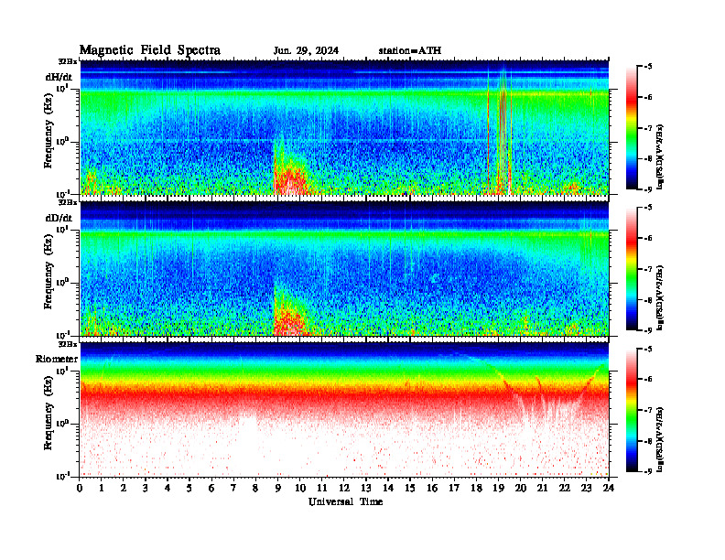Image resolution: width=725 pixels, height=560 pixels.
Task: Click the hour 6 tick label
Action: click(211, 488)
